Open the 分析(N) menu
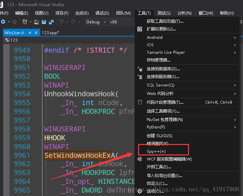The image size is (243, 196). pyautogui.click(x=184, y=13)
